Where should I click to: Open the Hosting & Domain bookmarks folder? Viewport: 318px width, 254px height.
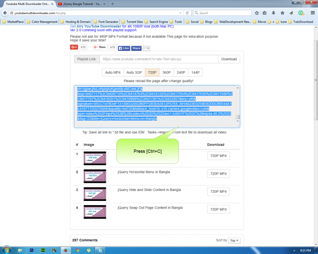click(x=76, y=22)
